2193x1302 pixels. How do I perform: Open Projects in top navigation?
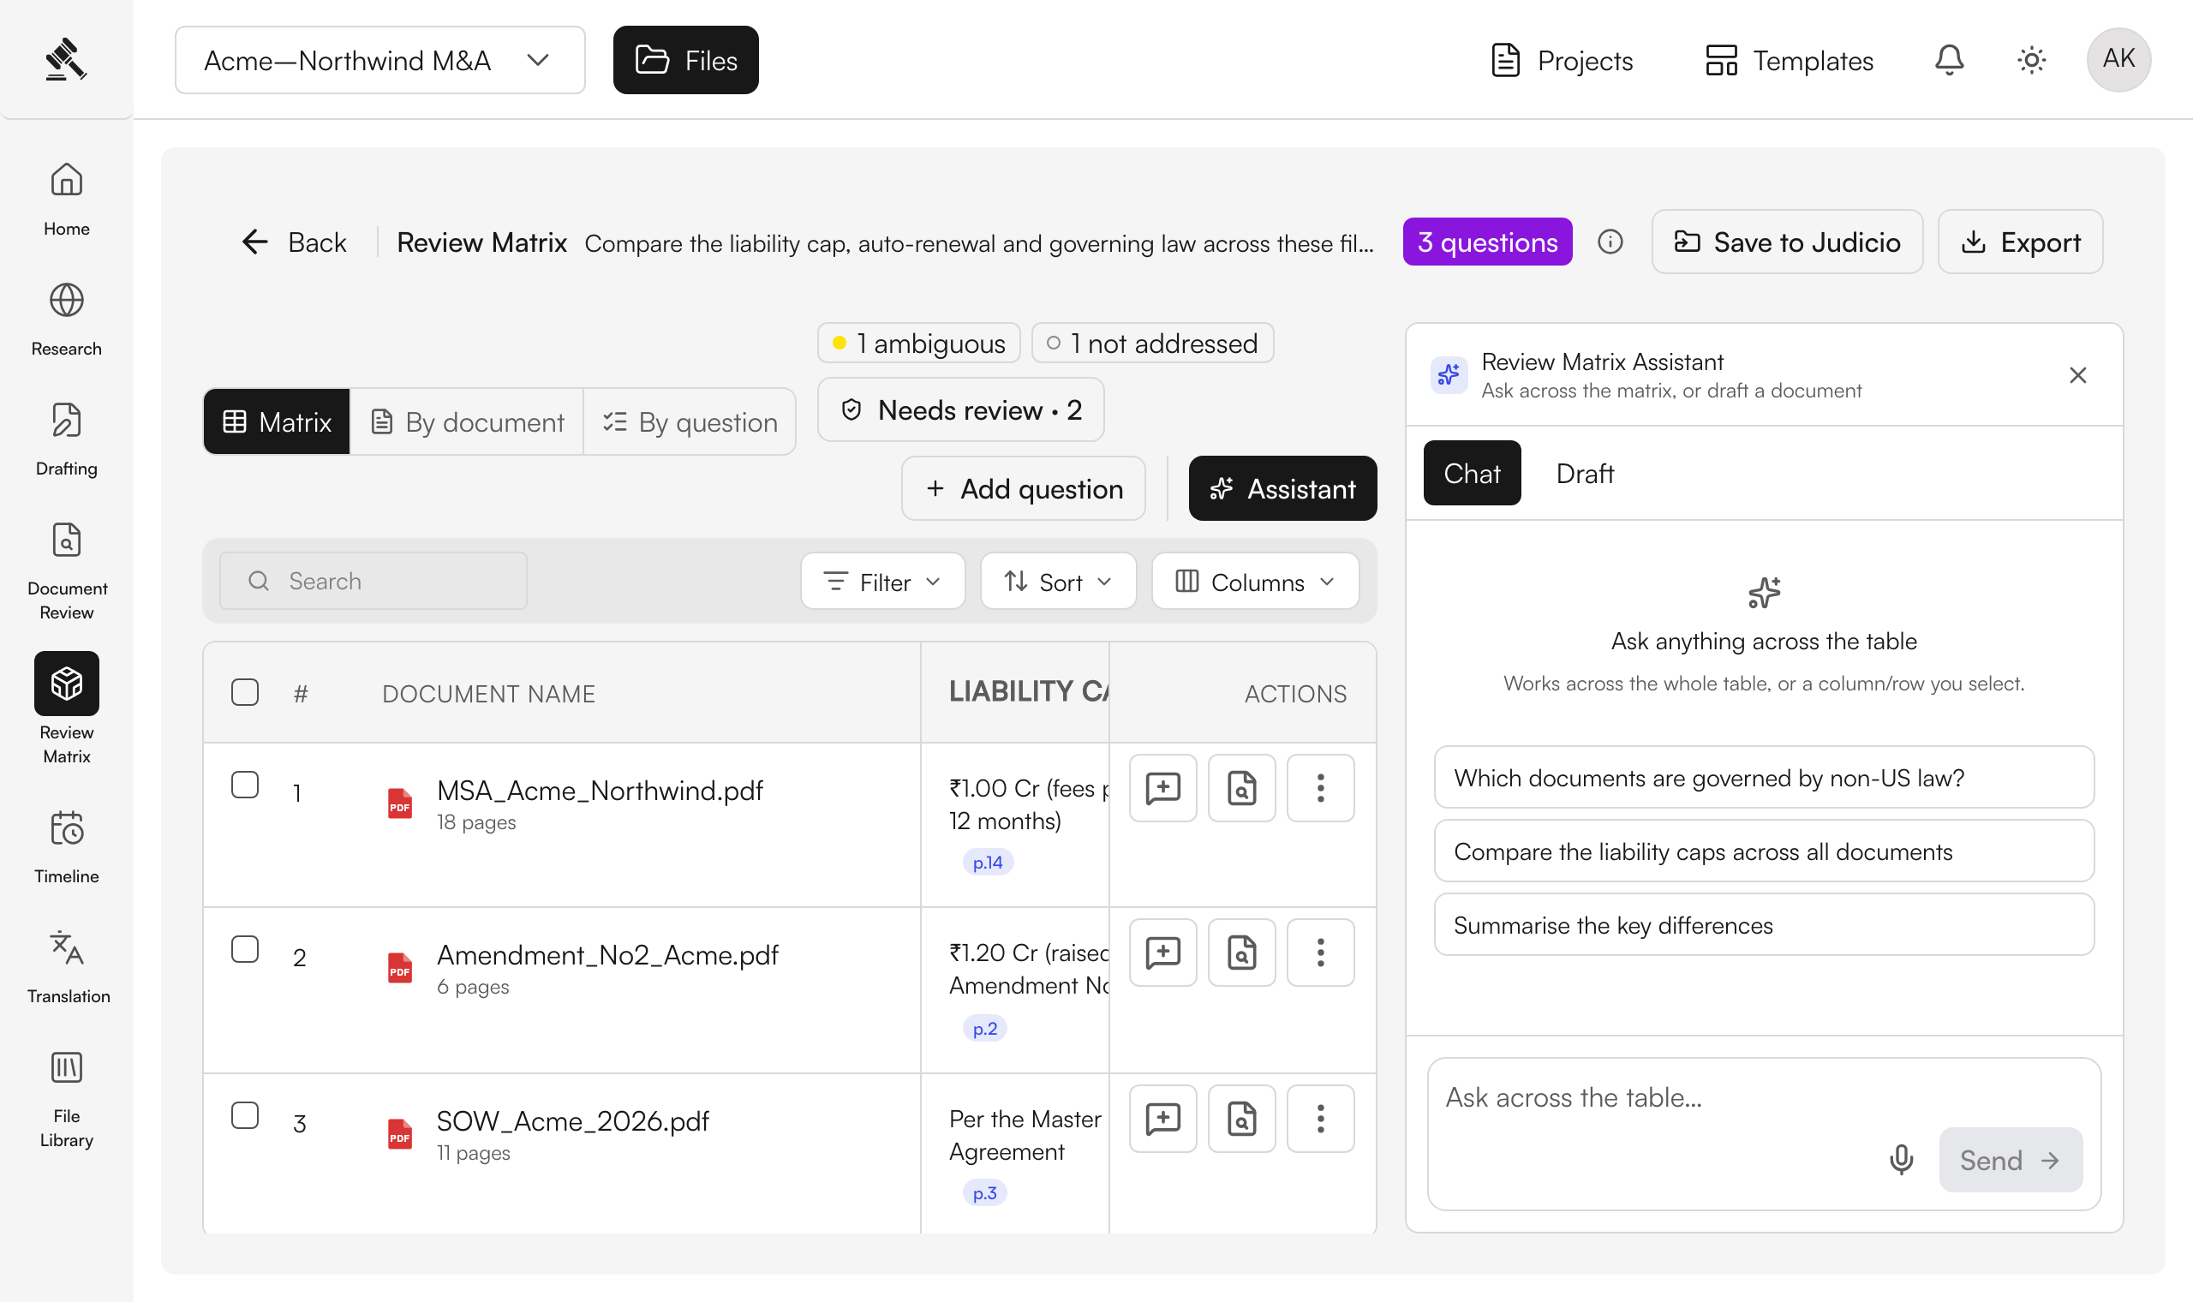[x=1562, y=60]
